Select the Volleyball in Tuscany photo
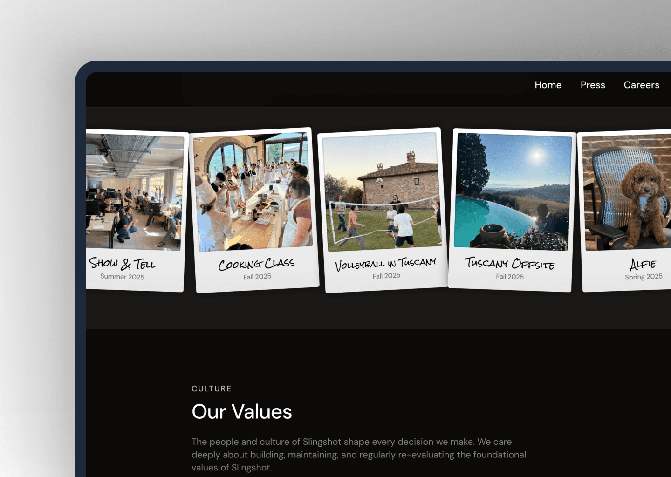The image size is (671, 477). click(382, 192)
